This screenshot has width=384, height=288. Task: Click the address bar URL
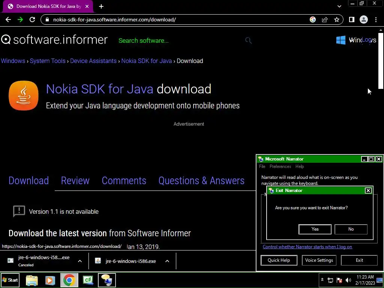114,20
